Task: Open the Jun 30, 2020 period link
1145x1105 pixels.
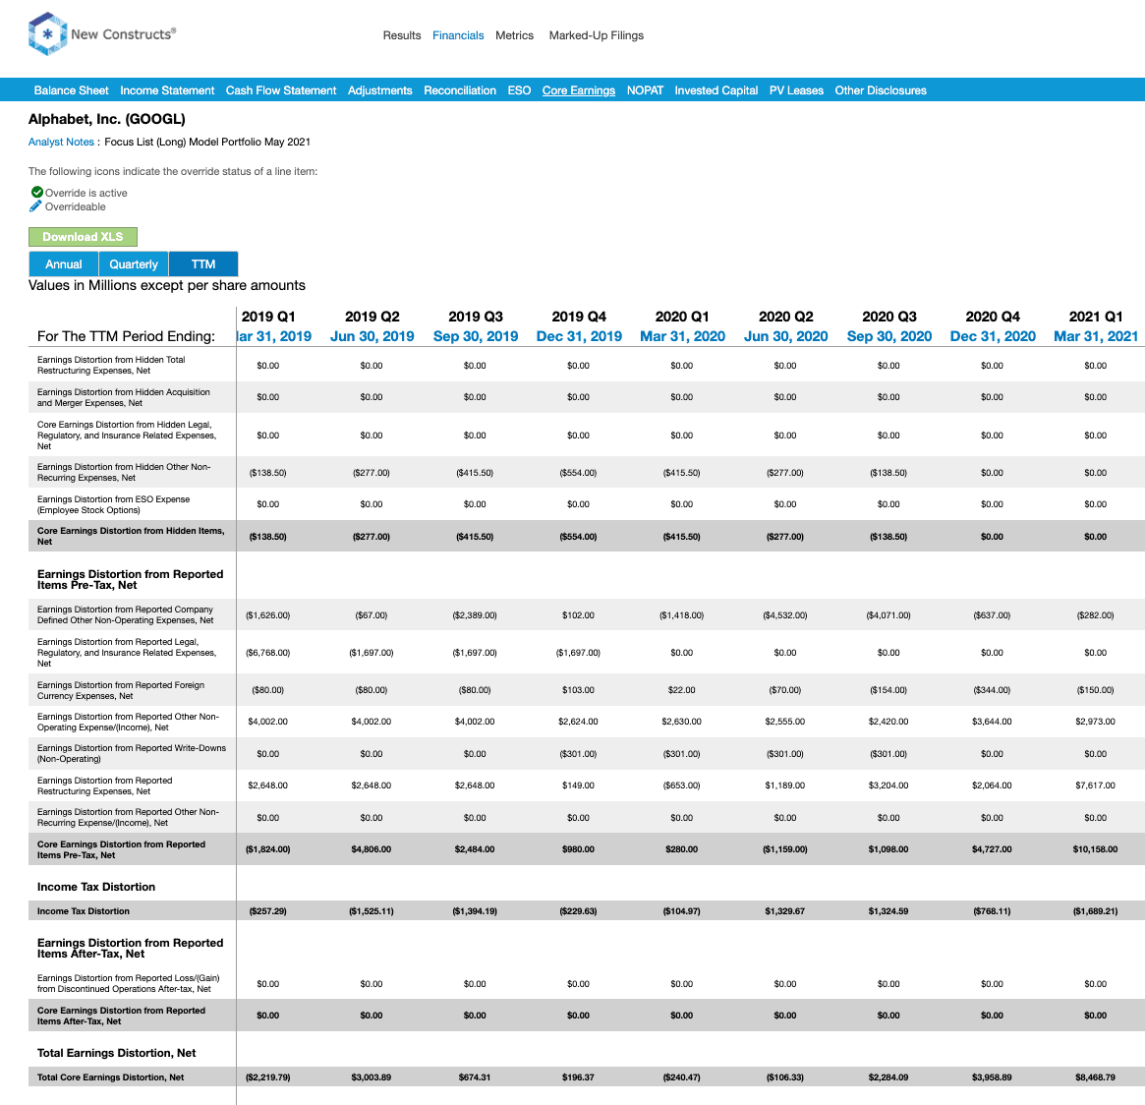Action: point(785,336)
